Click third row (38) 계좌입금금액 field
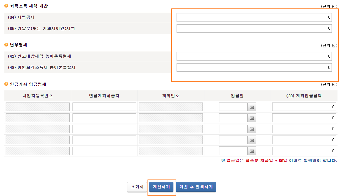Screen dimensions: 340x196 pos(304,129)
